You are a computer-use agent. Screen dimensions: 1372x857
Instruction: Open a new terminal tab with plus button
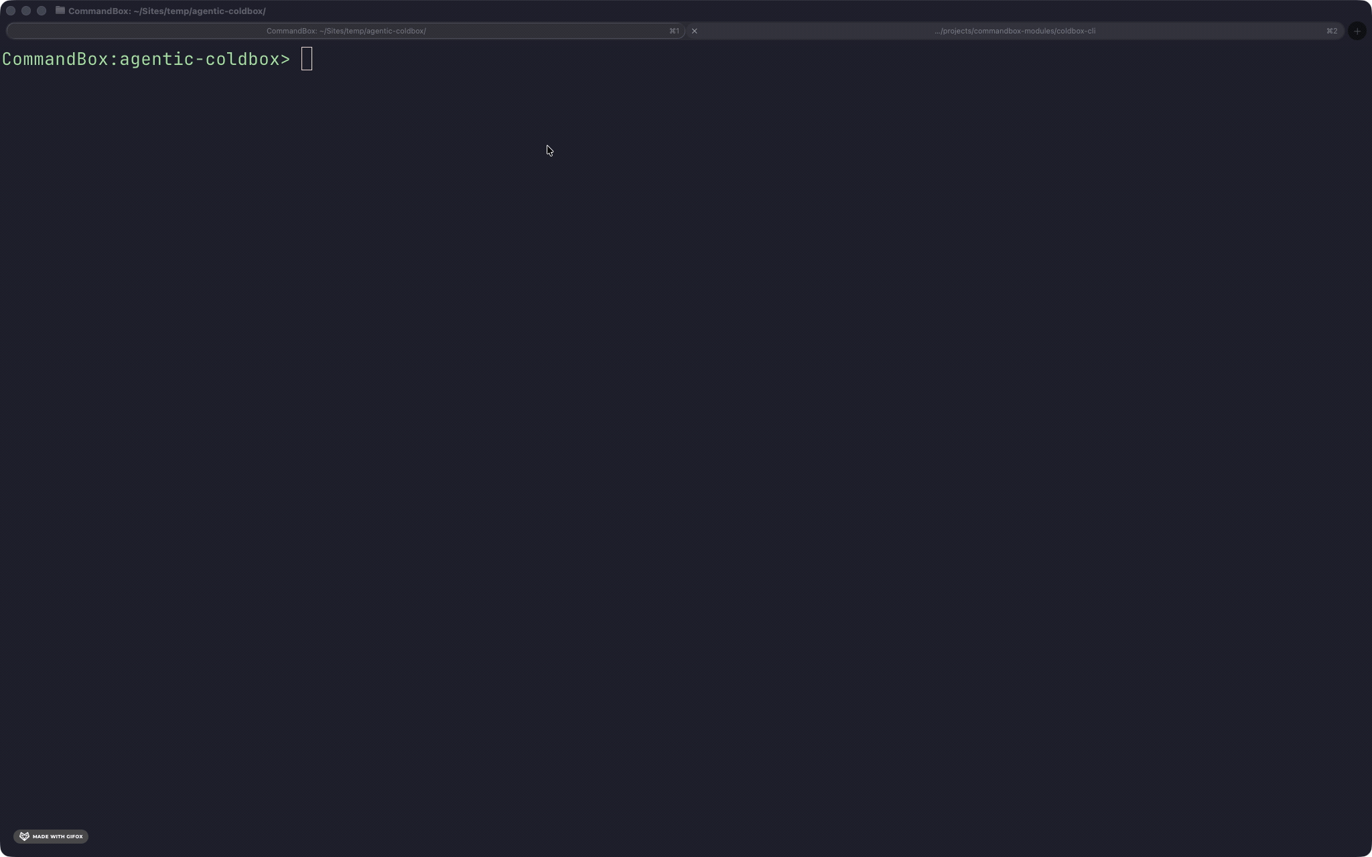click(x=1357, y=31)
